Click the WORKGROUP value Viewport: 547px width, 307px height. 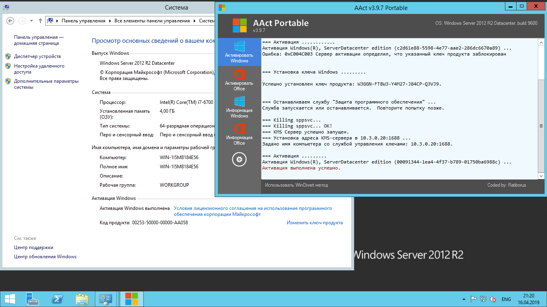[174, 185]
